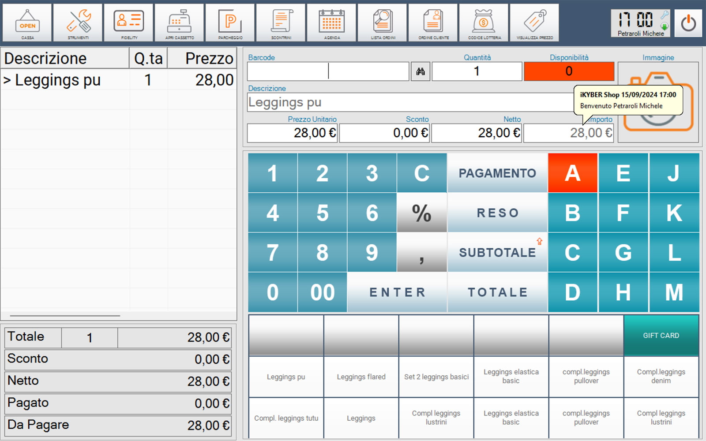Select category J tab
The height and width of the screenshot is (441, 706).
(674, 173)
